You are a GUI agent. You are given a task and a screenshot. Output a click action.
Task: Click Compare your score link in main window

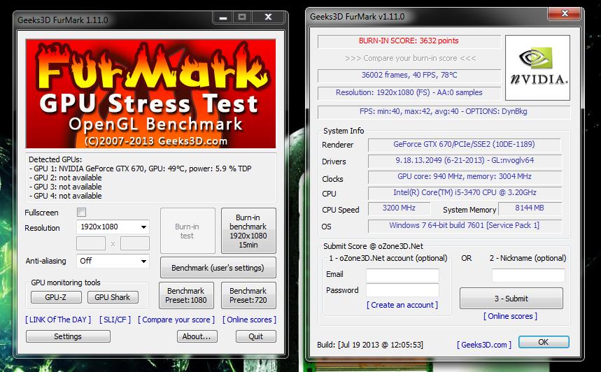click(176, 320)
